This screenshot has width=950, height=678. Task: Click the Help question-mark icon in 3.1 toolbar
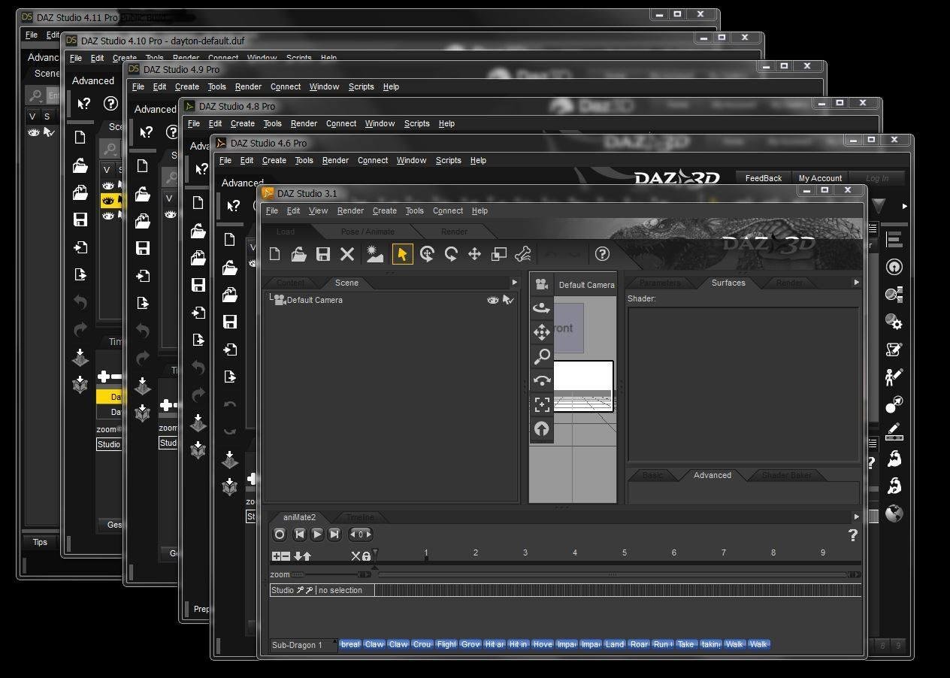(602, 254)
